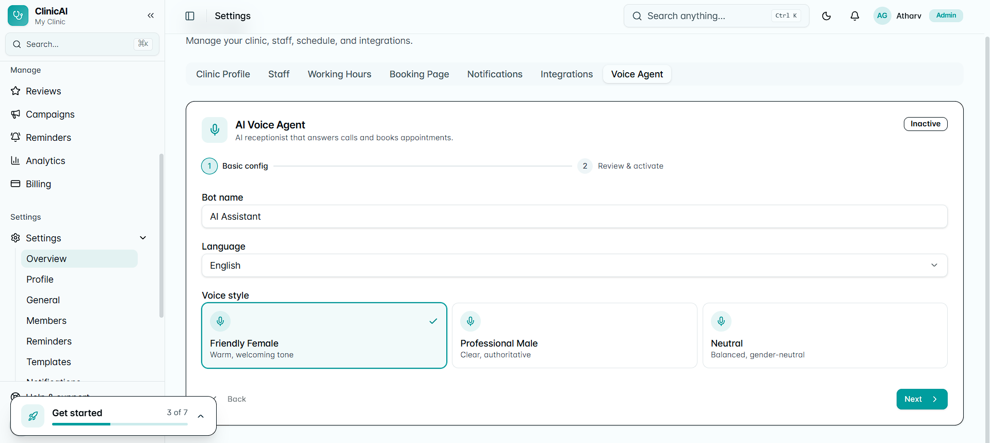Viewport: 990px width, 443px height.
Task: Click the sidebar scrollbar
Action: pos(161,235)
